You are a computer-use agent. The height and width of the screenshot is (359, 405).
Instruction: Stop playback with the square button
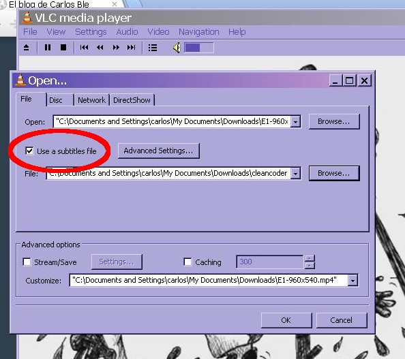click(x=63, y=48)
